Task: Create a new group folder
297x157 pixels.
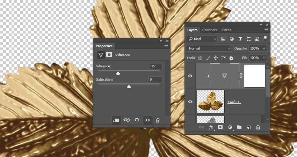Action: [x=239, y=127]
